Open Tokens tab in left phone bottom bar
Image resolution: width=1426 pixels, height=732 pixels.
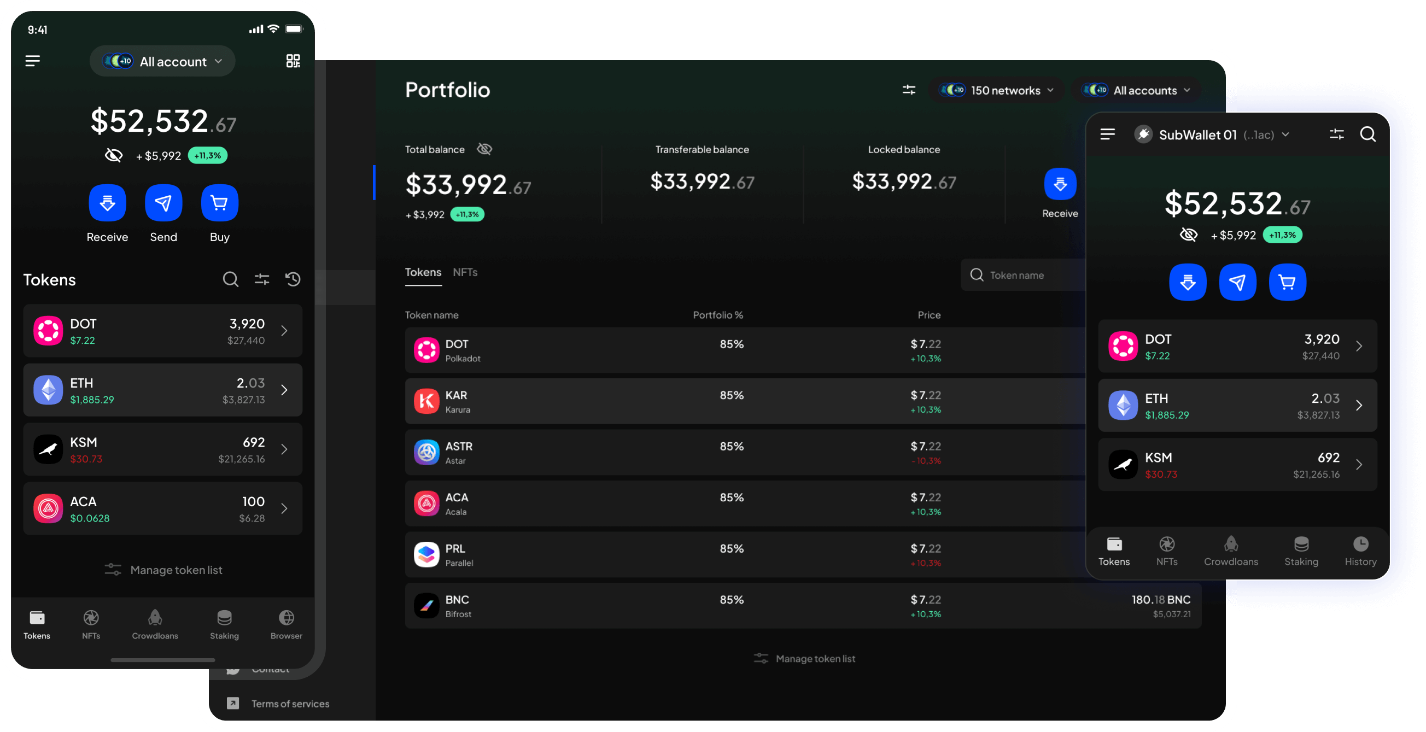(x=37, y=625)
